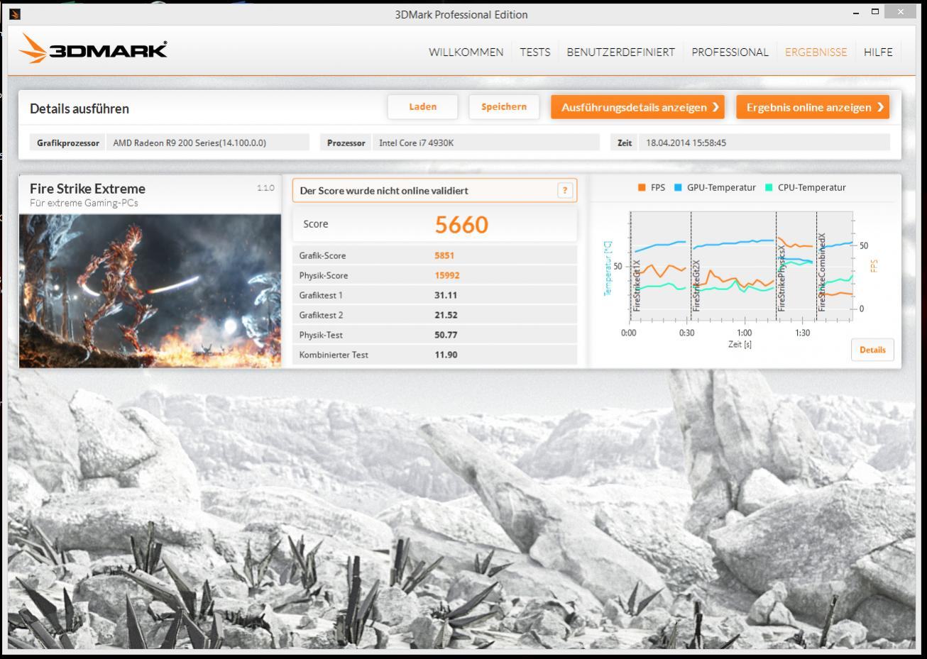Click the 3DMark title bar app icon
The image size is (927, 659).
click(x=14, y=14)
